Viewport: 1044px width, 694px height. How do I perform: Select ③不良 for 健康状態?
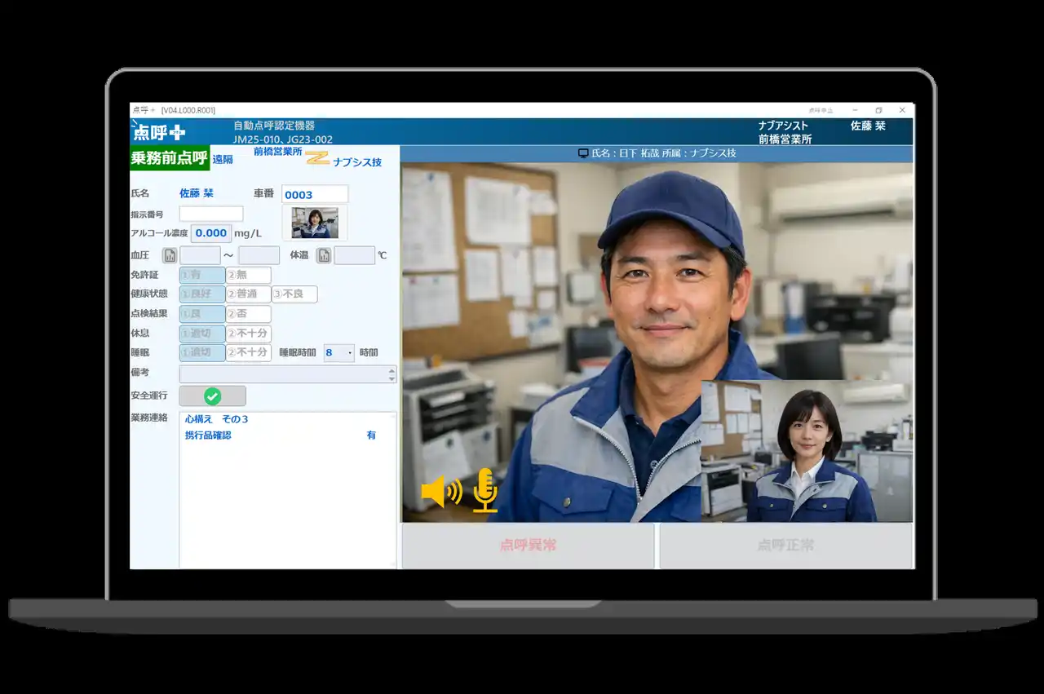pos(294,294)
